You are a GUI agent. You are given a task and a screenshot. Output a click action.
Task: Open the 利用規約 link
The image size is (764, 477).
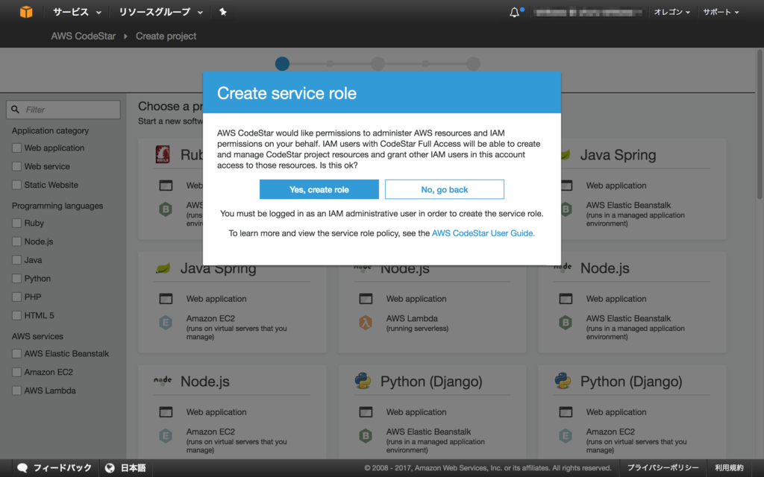click(x=729, y=468)
